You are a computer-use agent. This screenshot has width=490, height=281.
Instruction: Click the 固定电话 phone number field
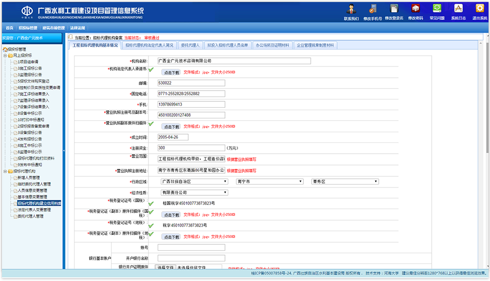pyautogui.click(x=191, y=94)
